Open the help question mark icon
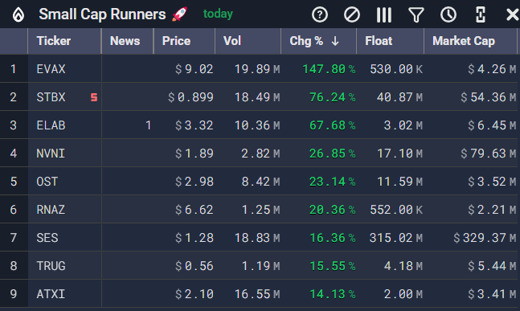The height and width of the screenshot is (311, 520). [320, 15]
